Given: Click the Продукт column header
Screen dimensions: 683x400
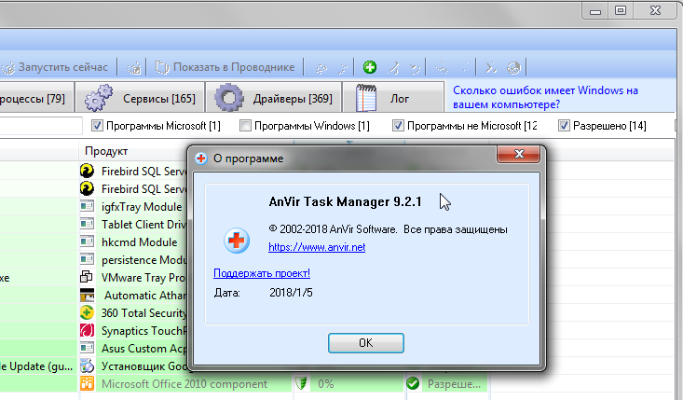Looking at the screenshot, I should tap(106, 151).
